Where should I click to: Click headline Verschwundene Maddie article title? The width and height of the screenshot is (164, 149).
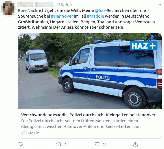[x=88, y=115]
